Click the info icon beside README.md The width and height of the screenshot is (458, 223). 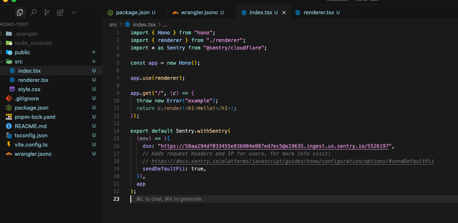pos(9,126)
